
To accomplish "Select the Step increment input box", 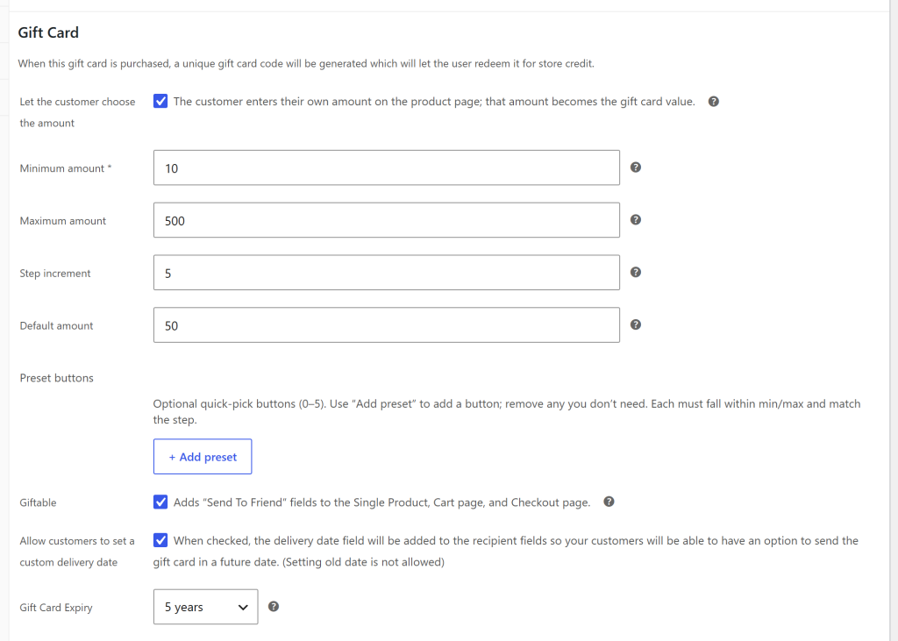I will point(387,273).
